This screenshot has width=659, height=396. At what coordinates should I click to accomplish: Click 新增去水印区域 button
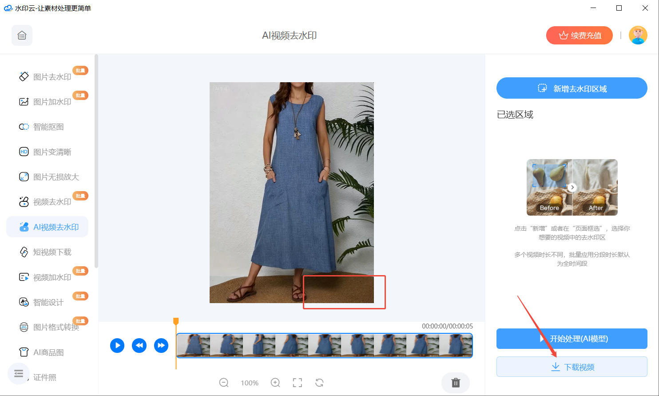click(572, 88)
